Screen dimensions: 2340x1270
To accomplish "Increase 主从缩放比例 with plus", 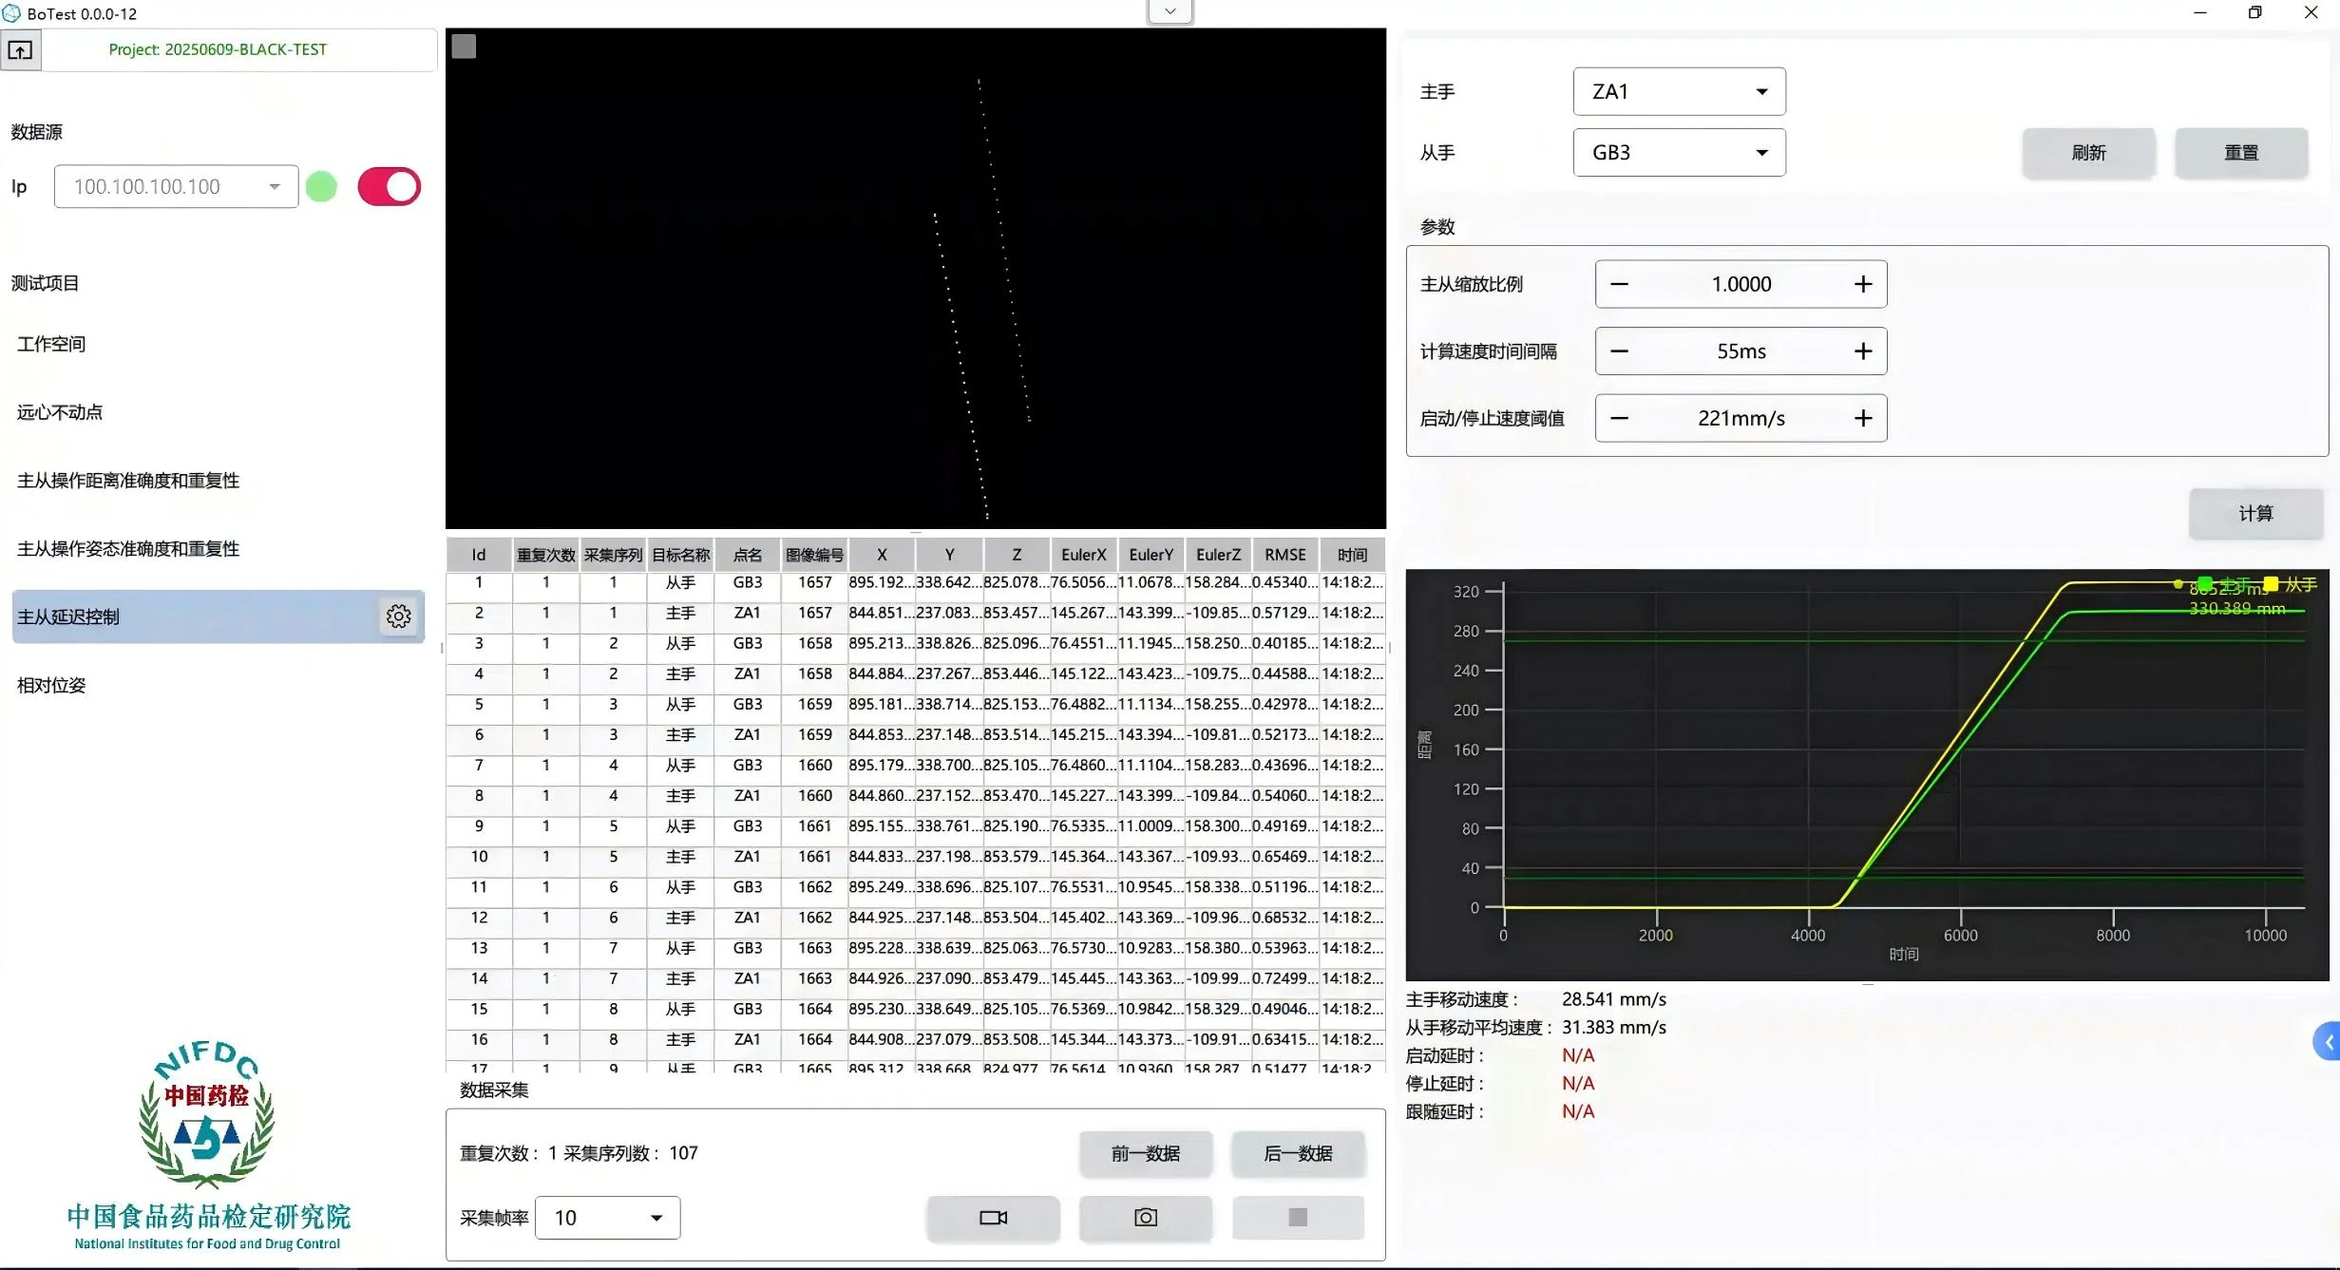I will [1863, 284].
